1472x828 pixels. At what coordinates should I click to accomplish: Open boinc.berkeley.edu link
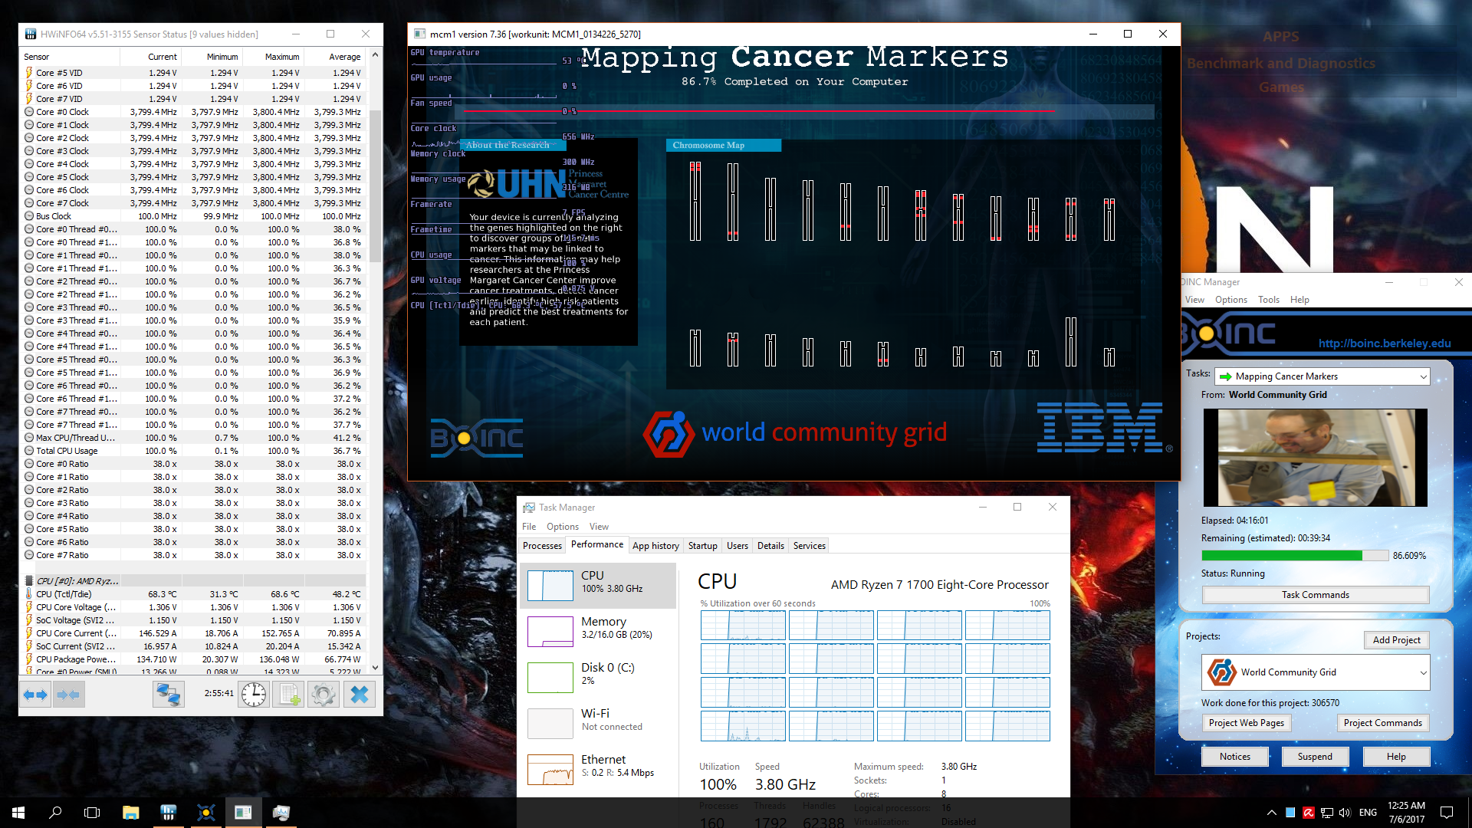[x=1385, y=343]
